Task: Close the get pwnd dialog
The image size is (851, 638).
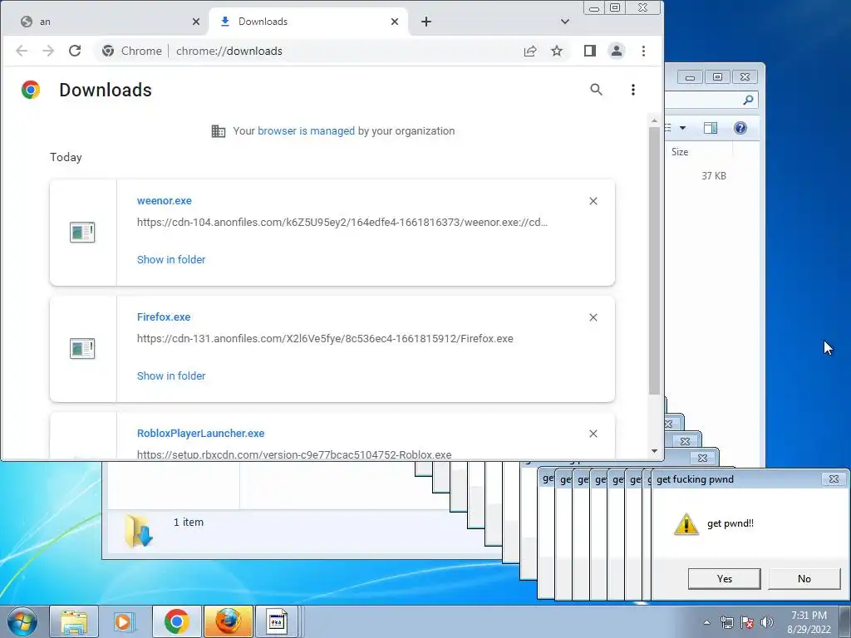Action: (x=834, y=479)
